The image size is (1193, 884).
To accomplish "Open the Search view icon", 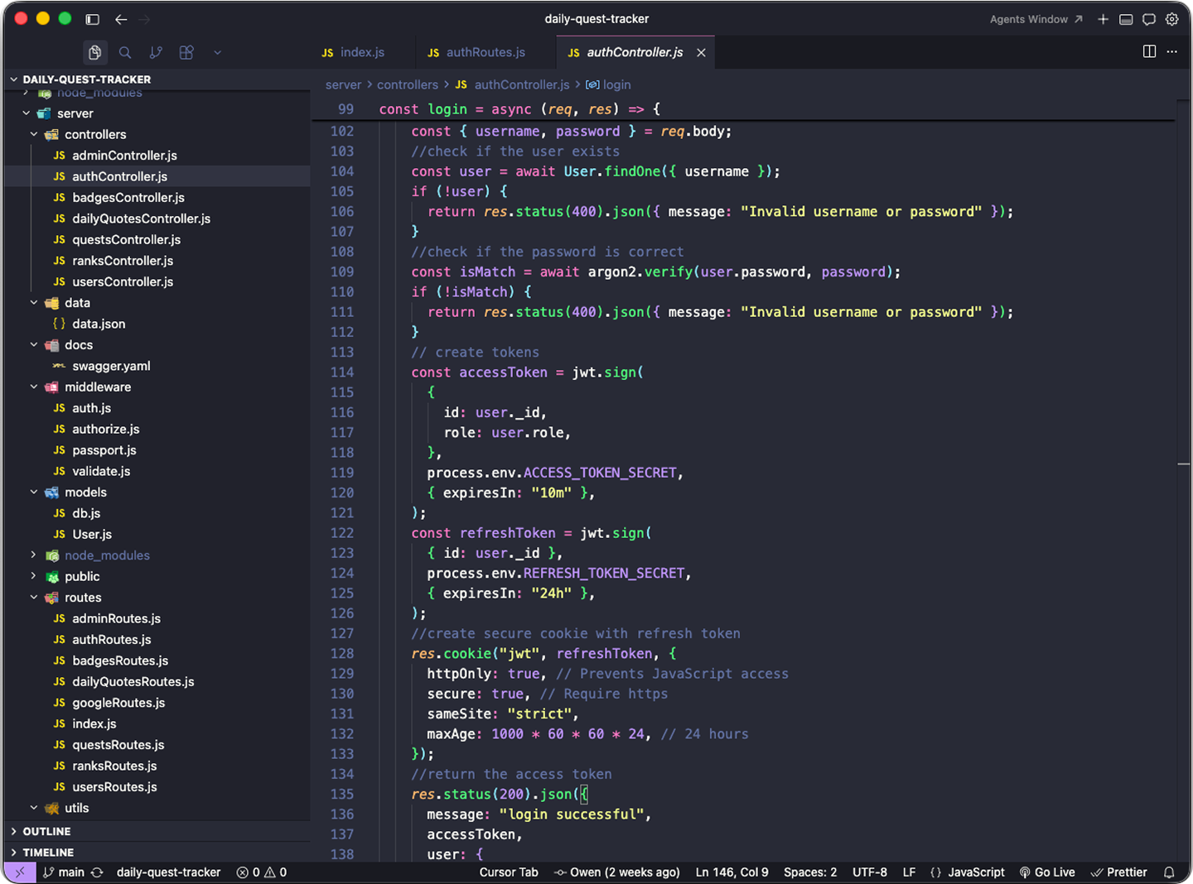I will (x=125, y=52).
